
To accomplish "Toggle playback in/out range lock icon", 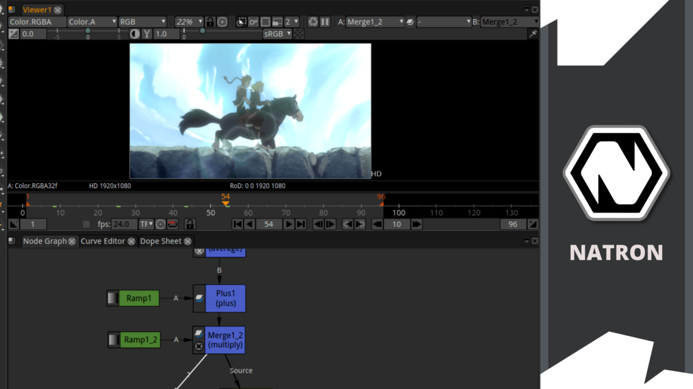I will [189, 224].
